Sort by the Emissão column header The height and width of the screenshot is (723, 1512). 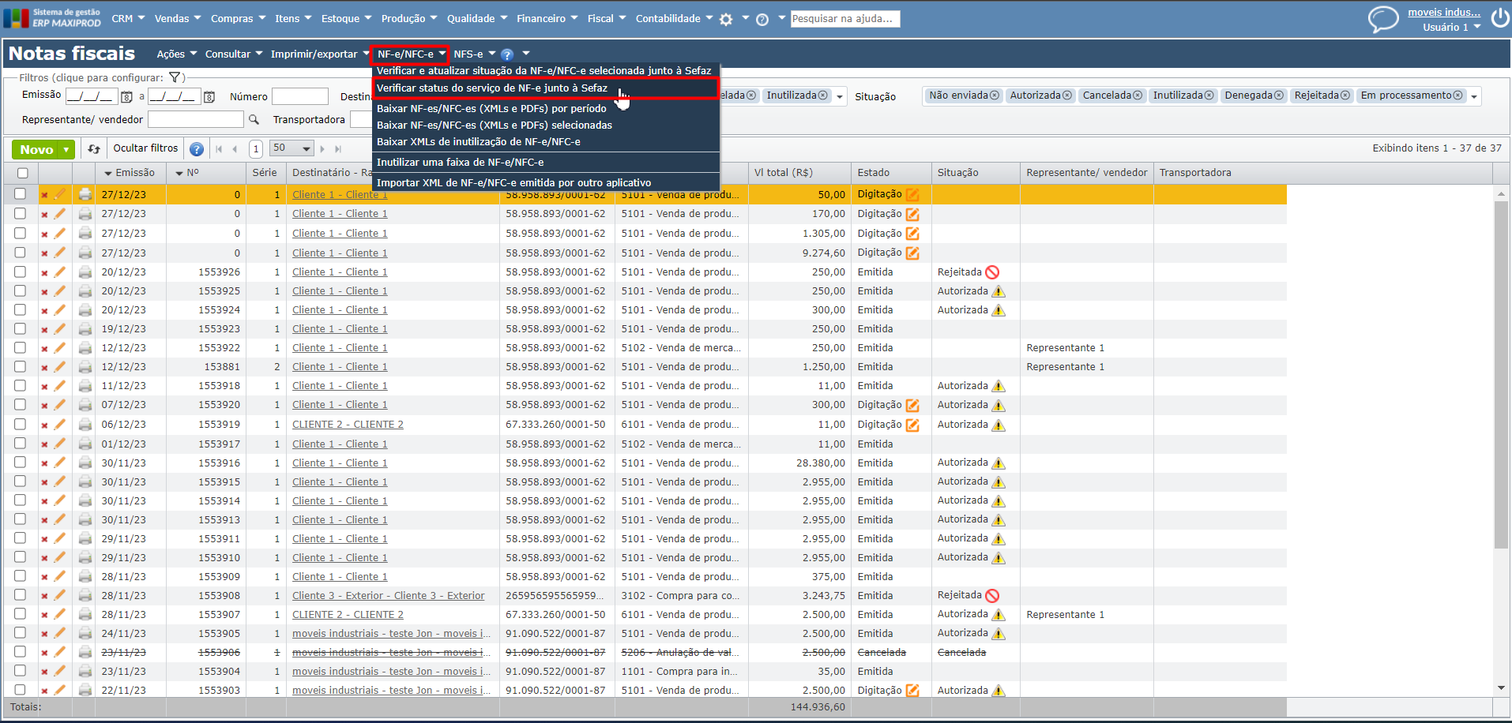(135, 173)
